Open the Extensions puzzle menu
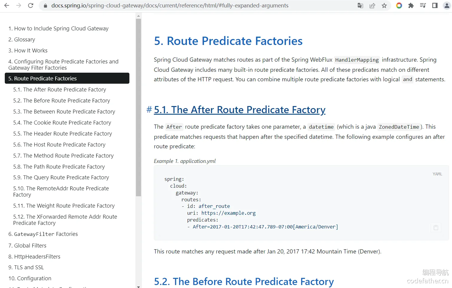The image size is (452, 288). pos(411,5)
